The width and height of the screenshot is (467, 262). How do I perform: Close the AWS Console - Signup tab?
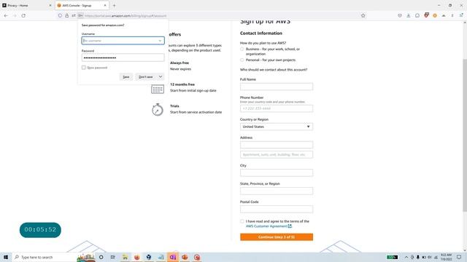click(x=105, y=5)
